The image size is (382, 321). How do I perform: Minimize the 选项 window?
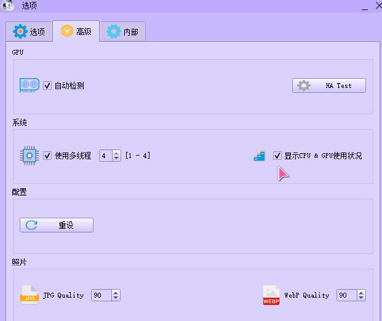pyautogui.click(x=365, y=9)
